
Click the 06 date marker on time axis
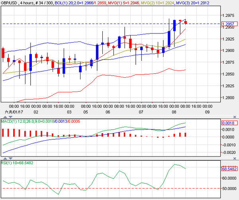pyautogui.click(x=108, y=112)
